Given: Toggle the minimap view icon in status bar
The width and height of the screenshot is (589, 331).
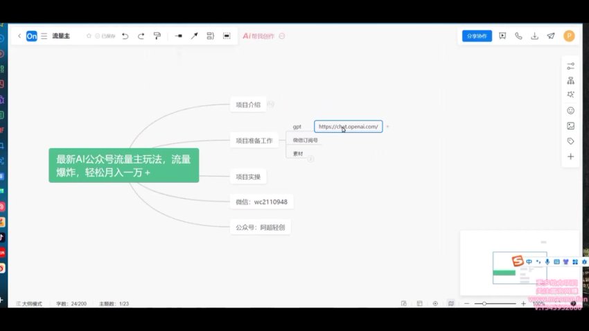Looking at the screenshot, I should (450, 303).
